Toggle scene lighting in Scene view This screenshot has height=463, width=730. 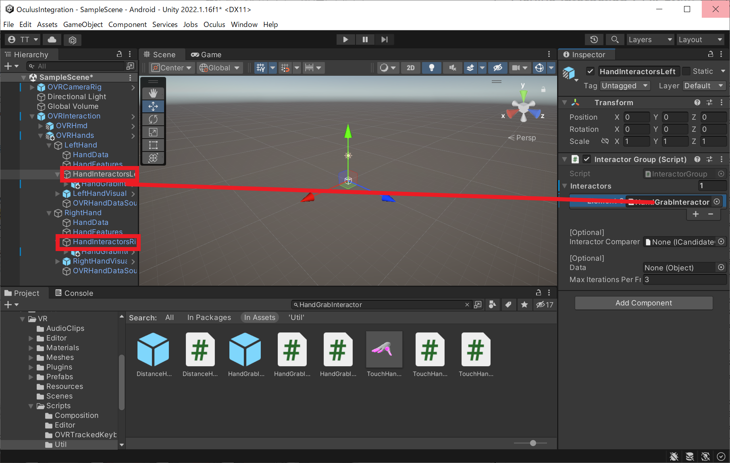tap(431, 68)
